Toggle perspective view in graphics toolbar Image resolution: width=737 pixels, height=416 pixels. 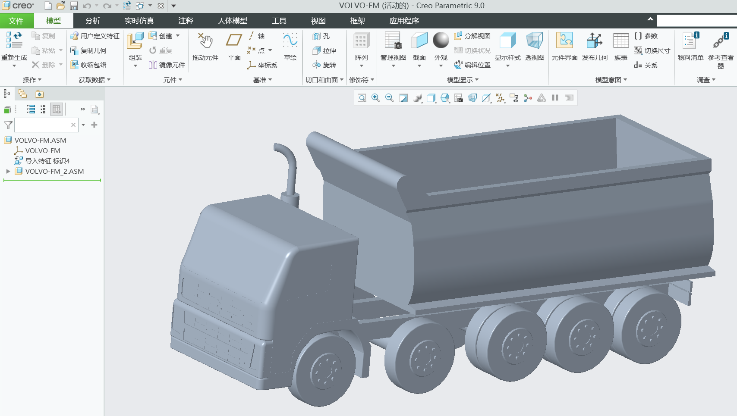pos(472,98)
